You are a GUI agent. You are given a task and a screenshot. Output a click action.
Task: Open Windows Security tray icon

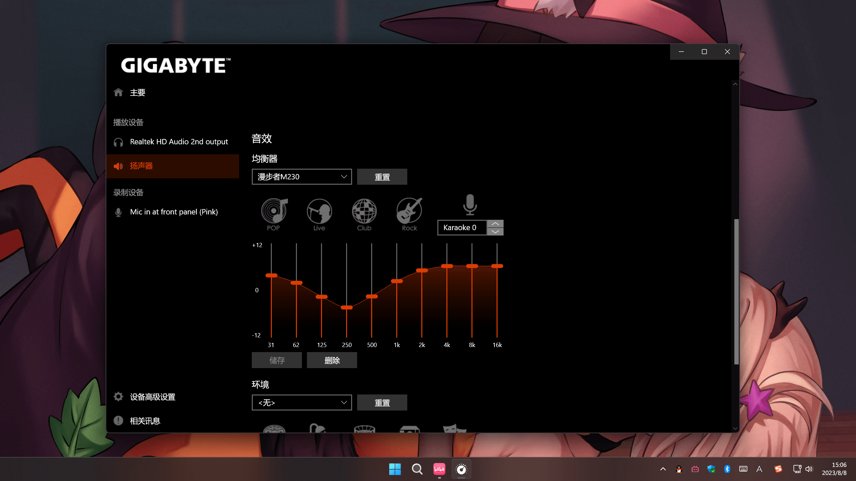point(711,469)
